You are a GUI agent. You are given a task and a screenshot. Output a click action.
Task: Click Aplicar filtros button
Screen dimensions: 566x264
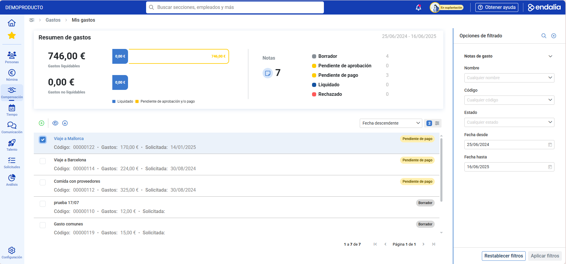point(545,256)
